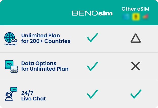Click BENOsim checkmark for Unlimited Plan row
Image resolution: width=158 pixels, height=108 pixels.
coord(92,38)
